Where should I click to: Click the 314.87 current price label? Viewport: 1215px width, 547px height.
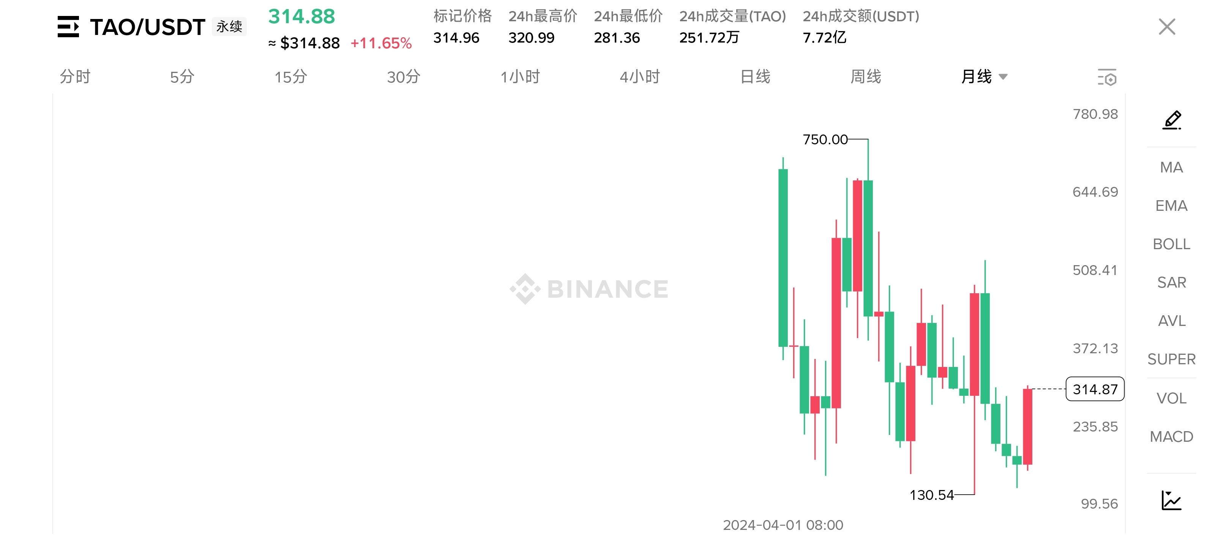[1095, 389]
